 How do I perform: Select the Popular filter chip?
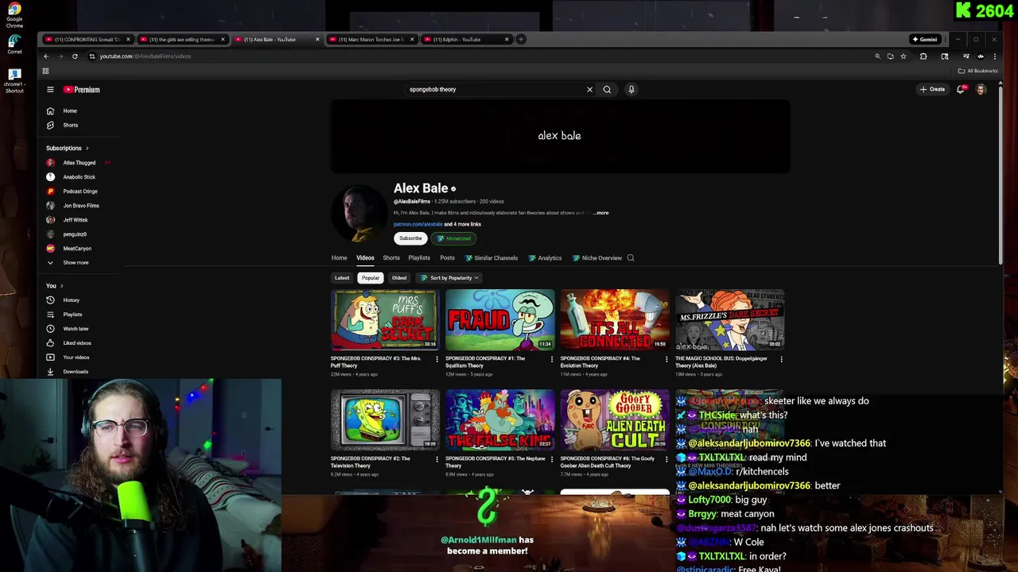[371, 278]
